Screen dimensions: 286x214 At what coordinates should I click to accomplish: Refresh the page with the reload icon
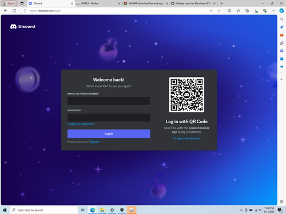(x=14, y=11)
